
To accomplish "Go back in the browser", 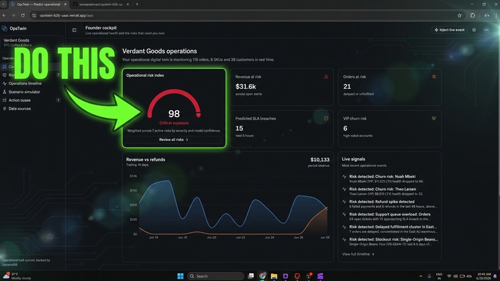I will [4, 16].
